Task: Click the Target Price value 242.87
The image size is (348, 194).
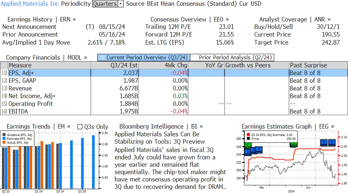Action: tap(331, 43)
